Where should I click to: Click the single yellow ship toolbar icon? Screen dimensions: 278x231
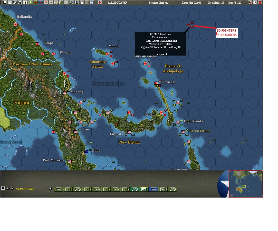(x=51, y=3)
